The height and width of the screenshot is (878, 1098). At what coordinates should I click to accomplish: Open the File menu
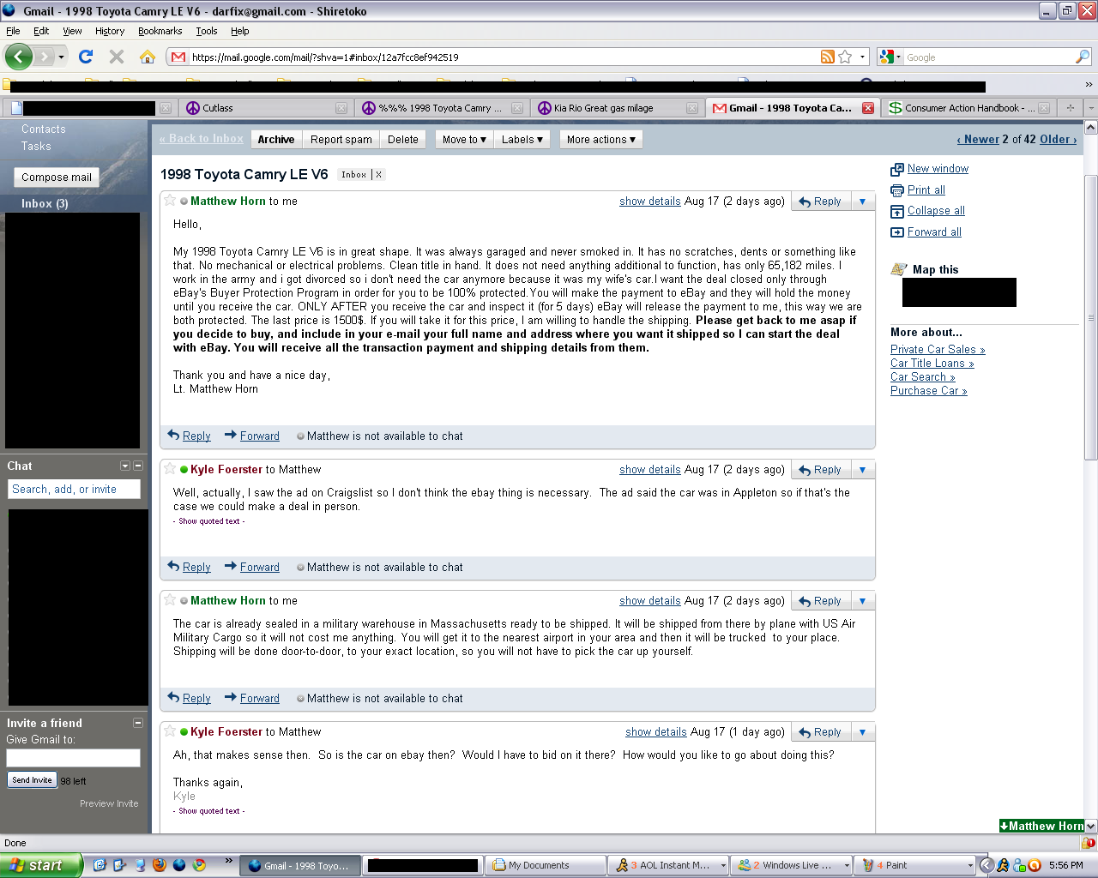click(13, 31)
